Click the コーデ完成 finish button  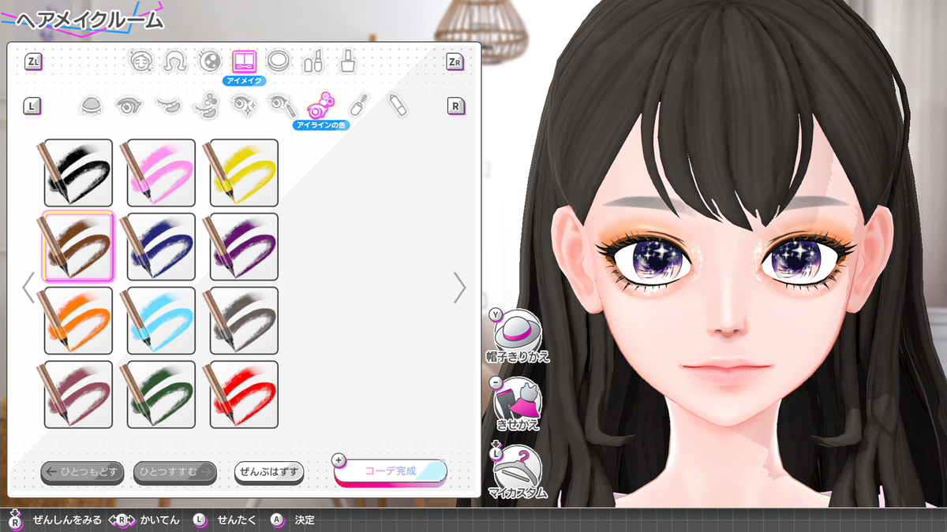[x=391, y=471]
